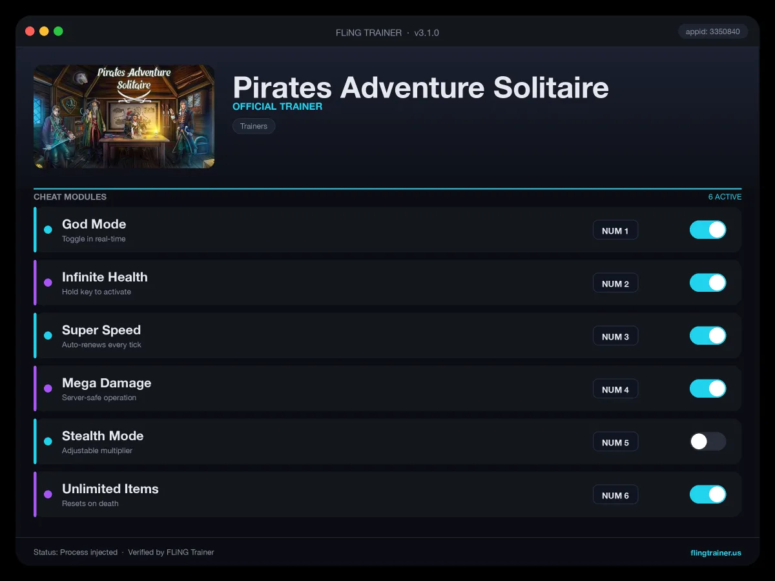
Task: Click the "OFFICIAL TRAINER" subtitle
Action: [277, 107]
